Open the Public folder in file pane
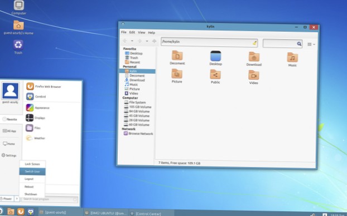 (215, 76)
